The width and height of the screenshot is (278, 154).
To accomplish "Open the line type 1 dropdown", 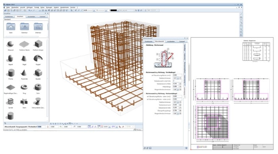I will [106, 10].
